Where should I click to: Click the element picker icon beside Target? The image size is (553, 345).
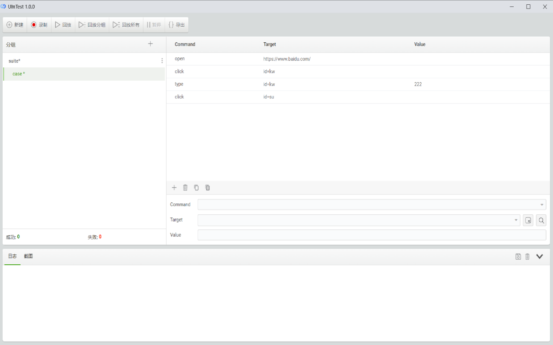click(x=528, y=220)
